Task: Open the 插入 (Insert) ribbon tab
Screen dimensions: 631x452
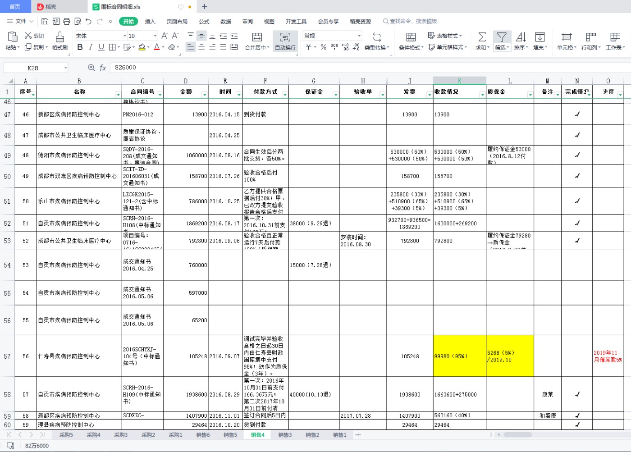Action: (150, 21)
